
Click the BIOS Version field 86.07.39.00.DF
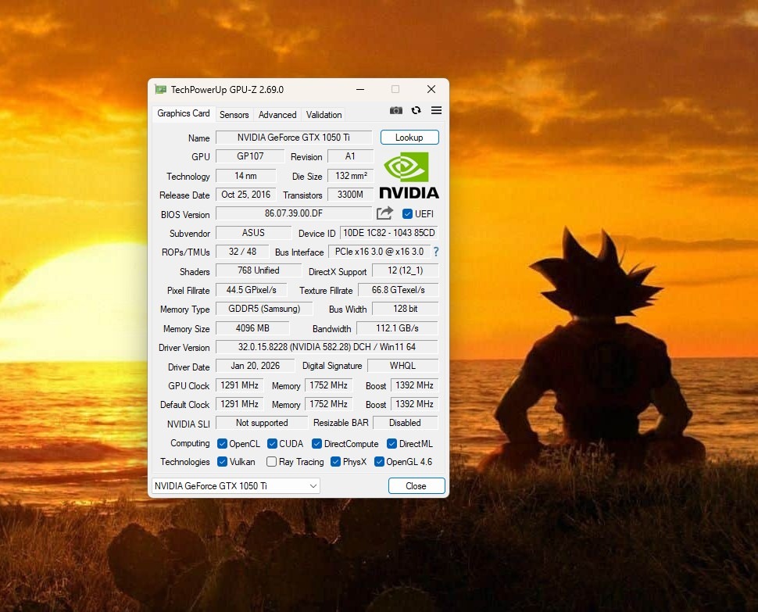point(294,213)
